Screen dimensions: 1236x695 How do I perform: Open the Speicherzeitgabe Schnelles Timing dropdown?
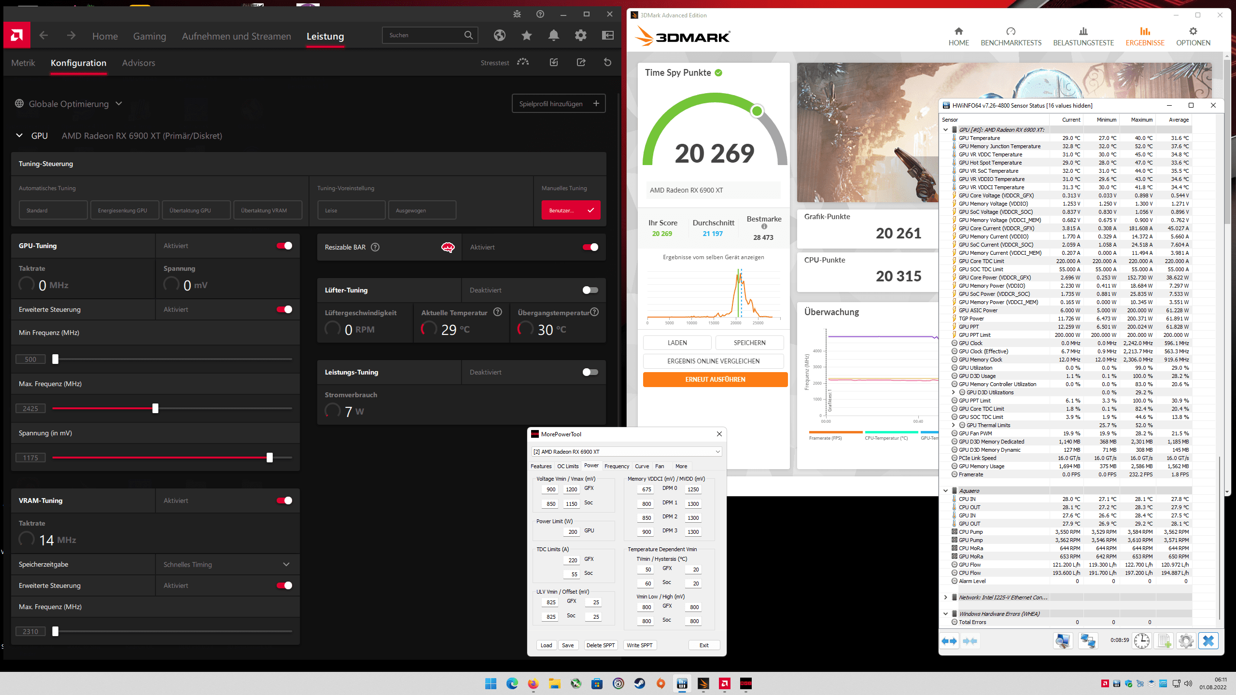tap(227, 564)
